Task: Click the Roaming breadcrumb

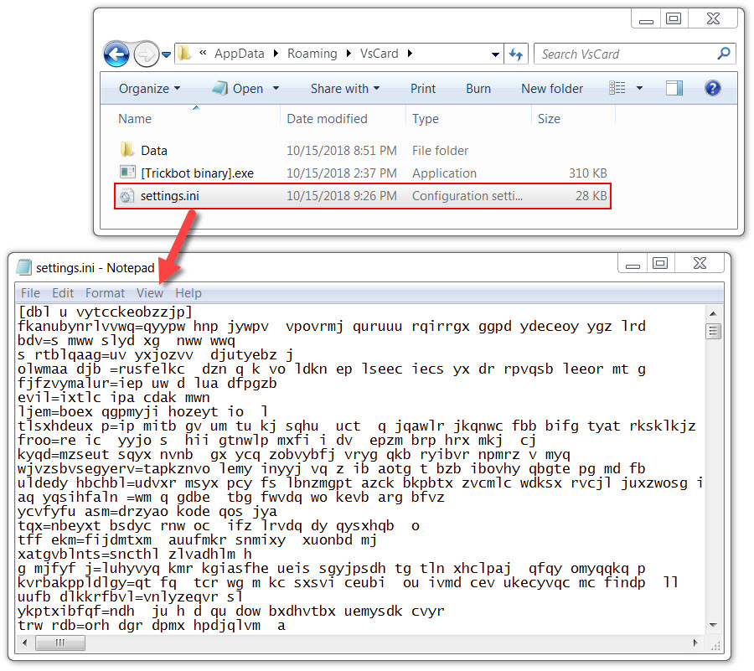Action: click(x=312, y=54)
